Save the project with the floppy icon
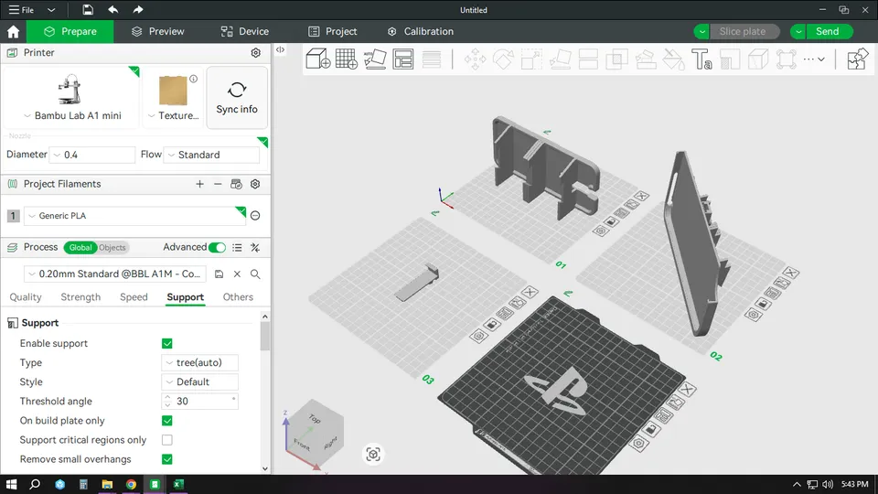 coord(88,9)
